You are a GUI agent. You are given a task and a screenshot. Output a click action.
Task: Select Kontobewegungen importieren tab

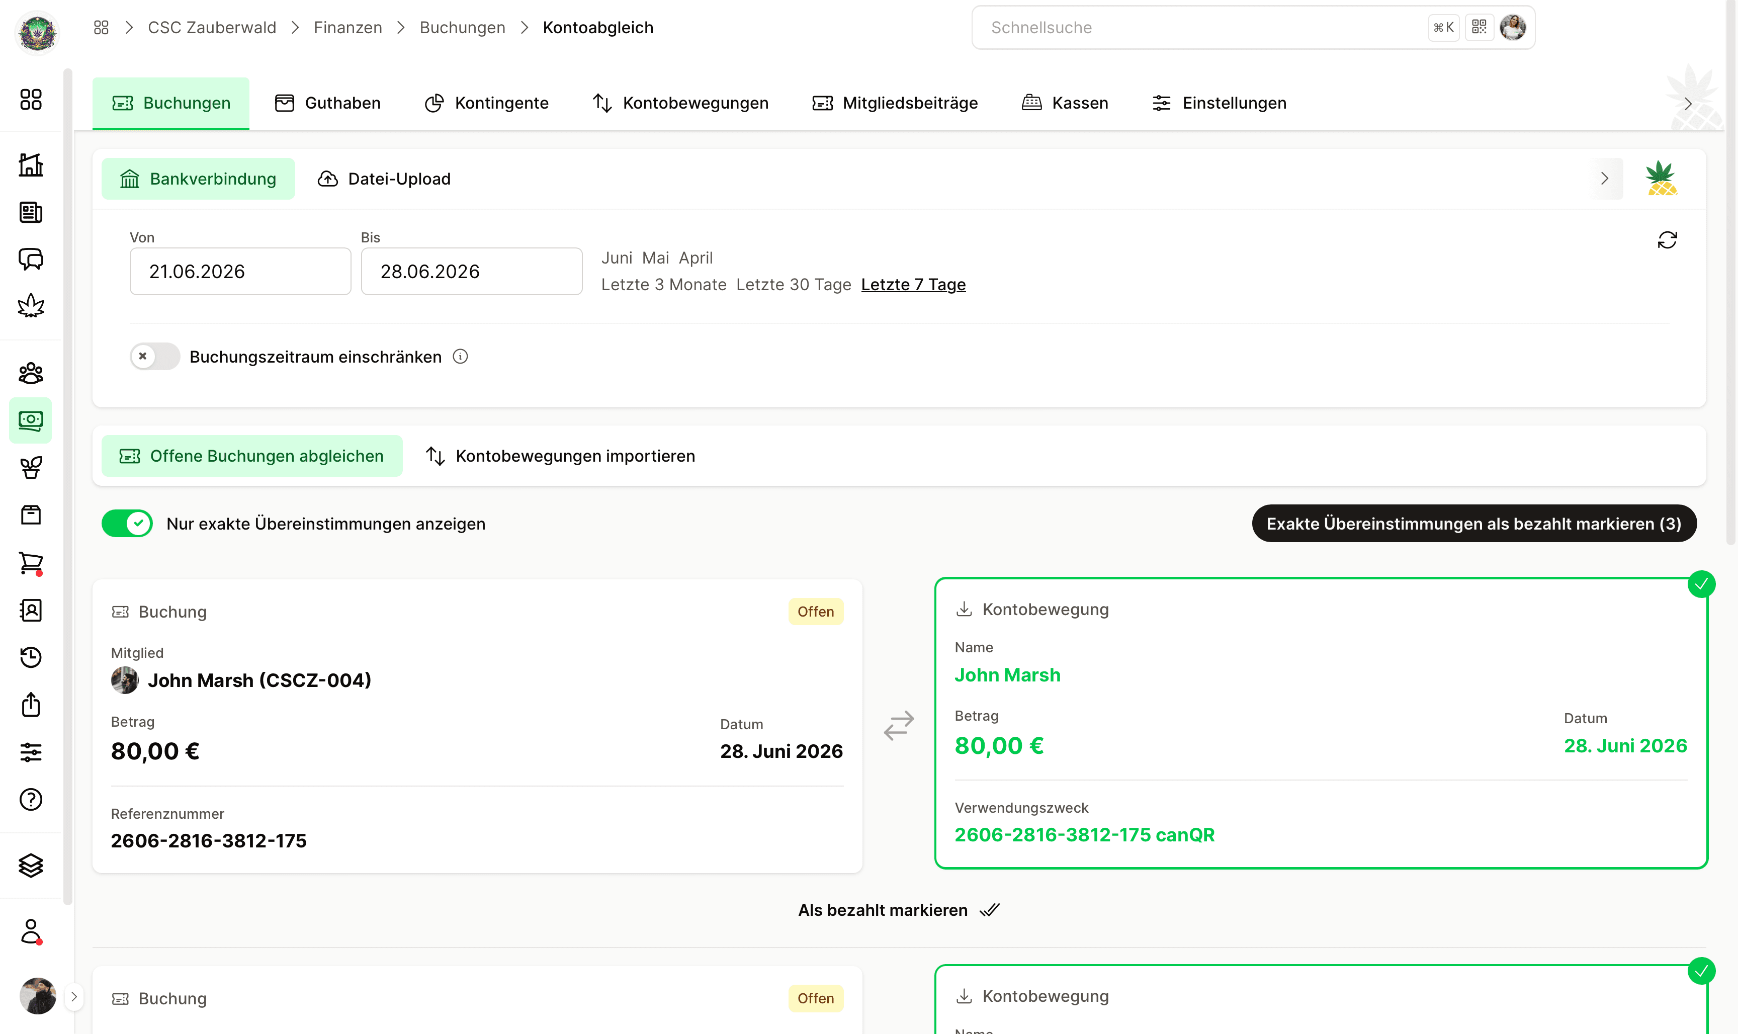coord(560,456)
